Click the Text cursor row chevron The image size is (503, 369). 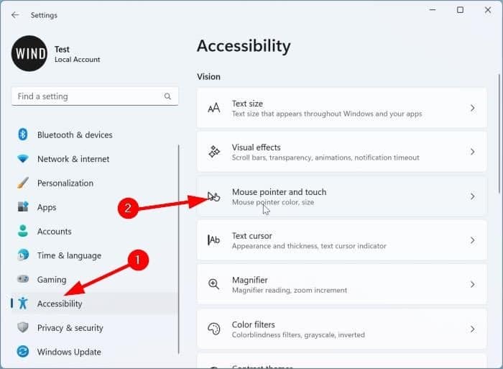click(473, 240)
